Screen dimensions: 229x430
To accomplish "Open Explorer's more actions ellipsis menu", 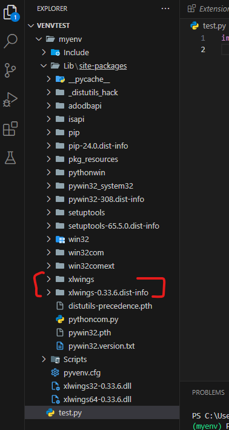I will [165, 8].
